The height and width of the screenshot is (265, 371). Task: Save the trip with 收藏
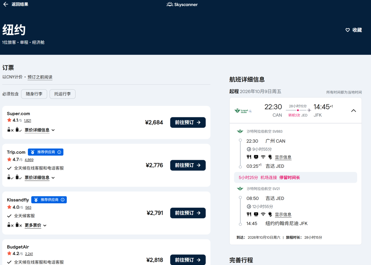[354, 30]
